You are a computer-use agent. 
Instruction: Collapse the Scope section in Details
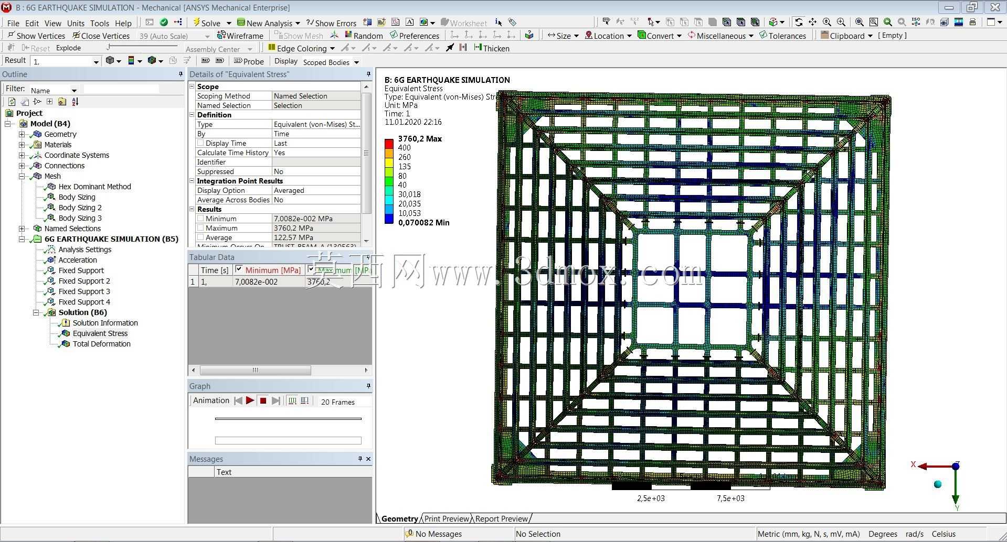192,86
